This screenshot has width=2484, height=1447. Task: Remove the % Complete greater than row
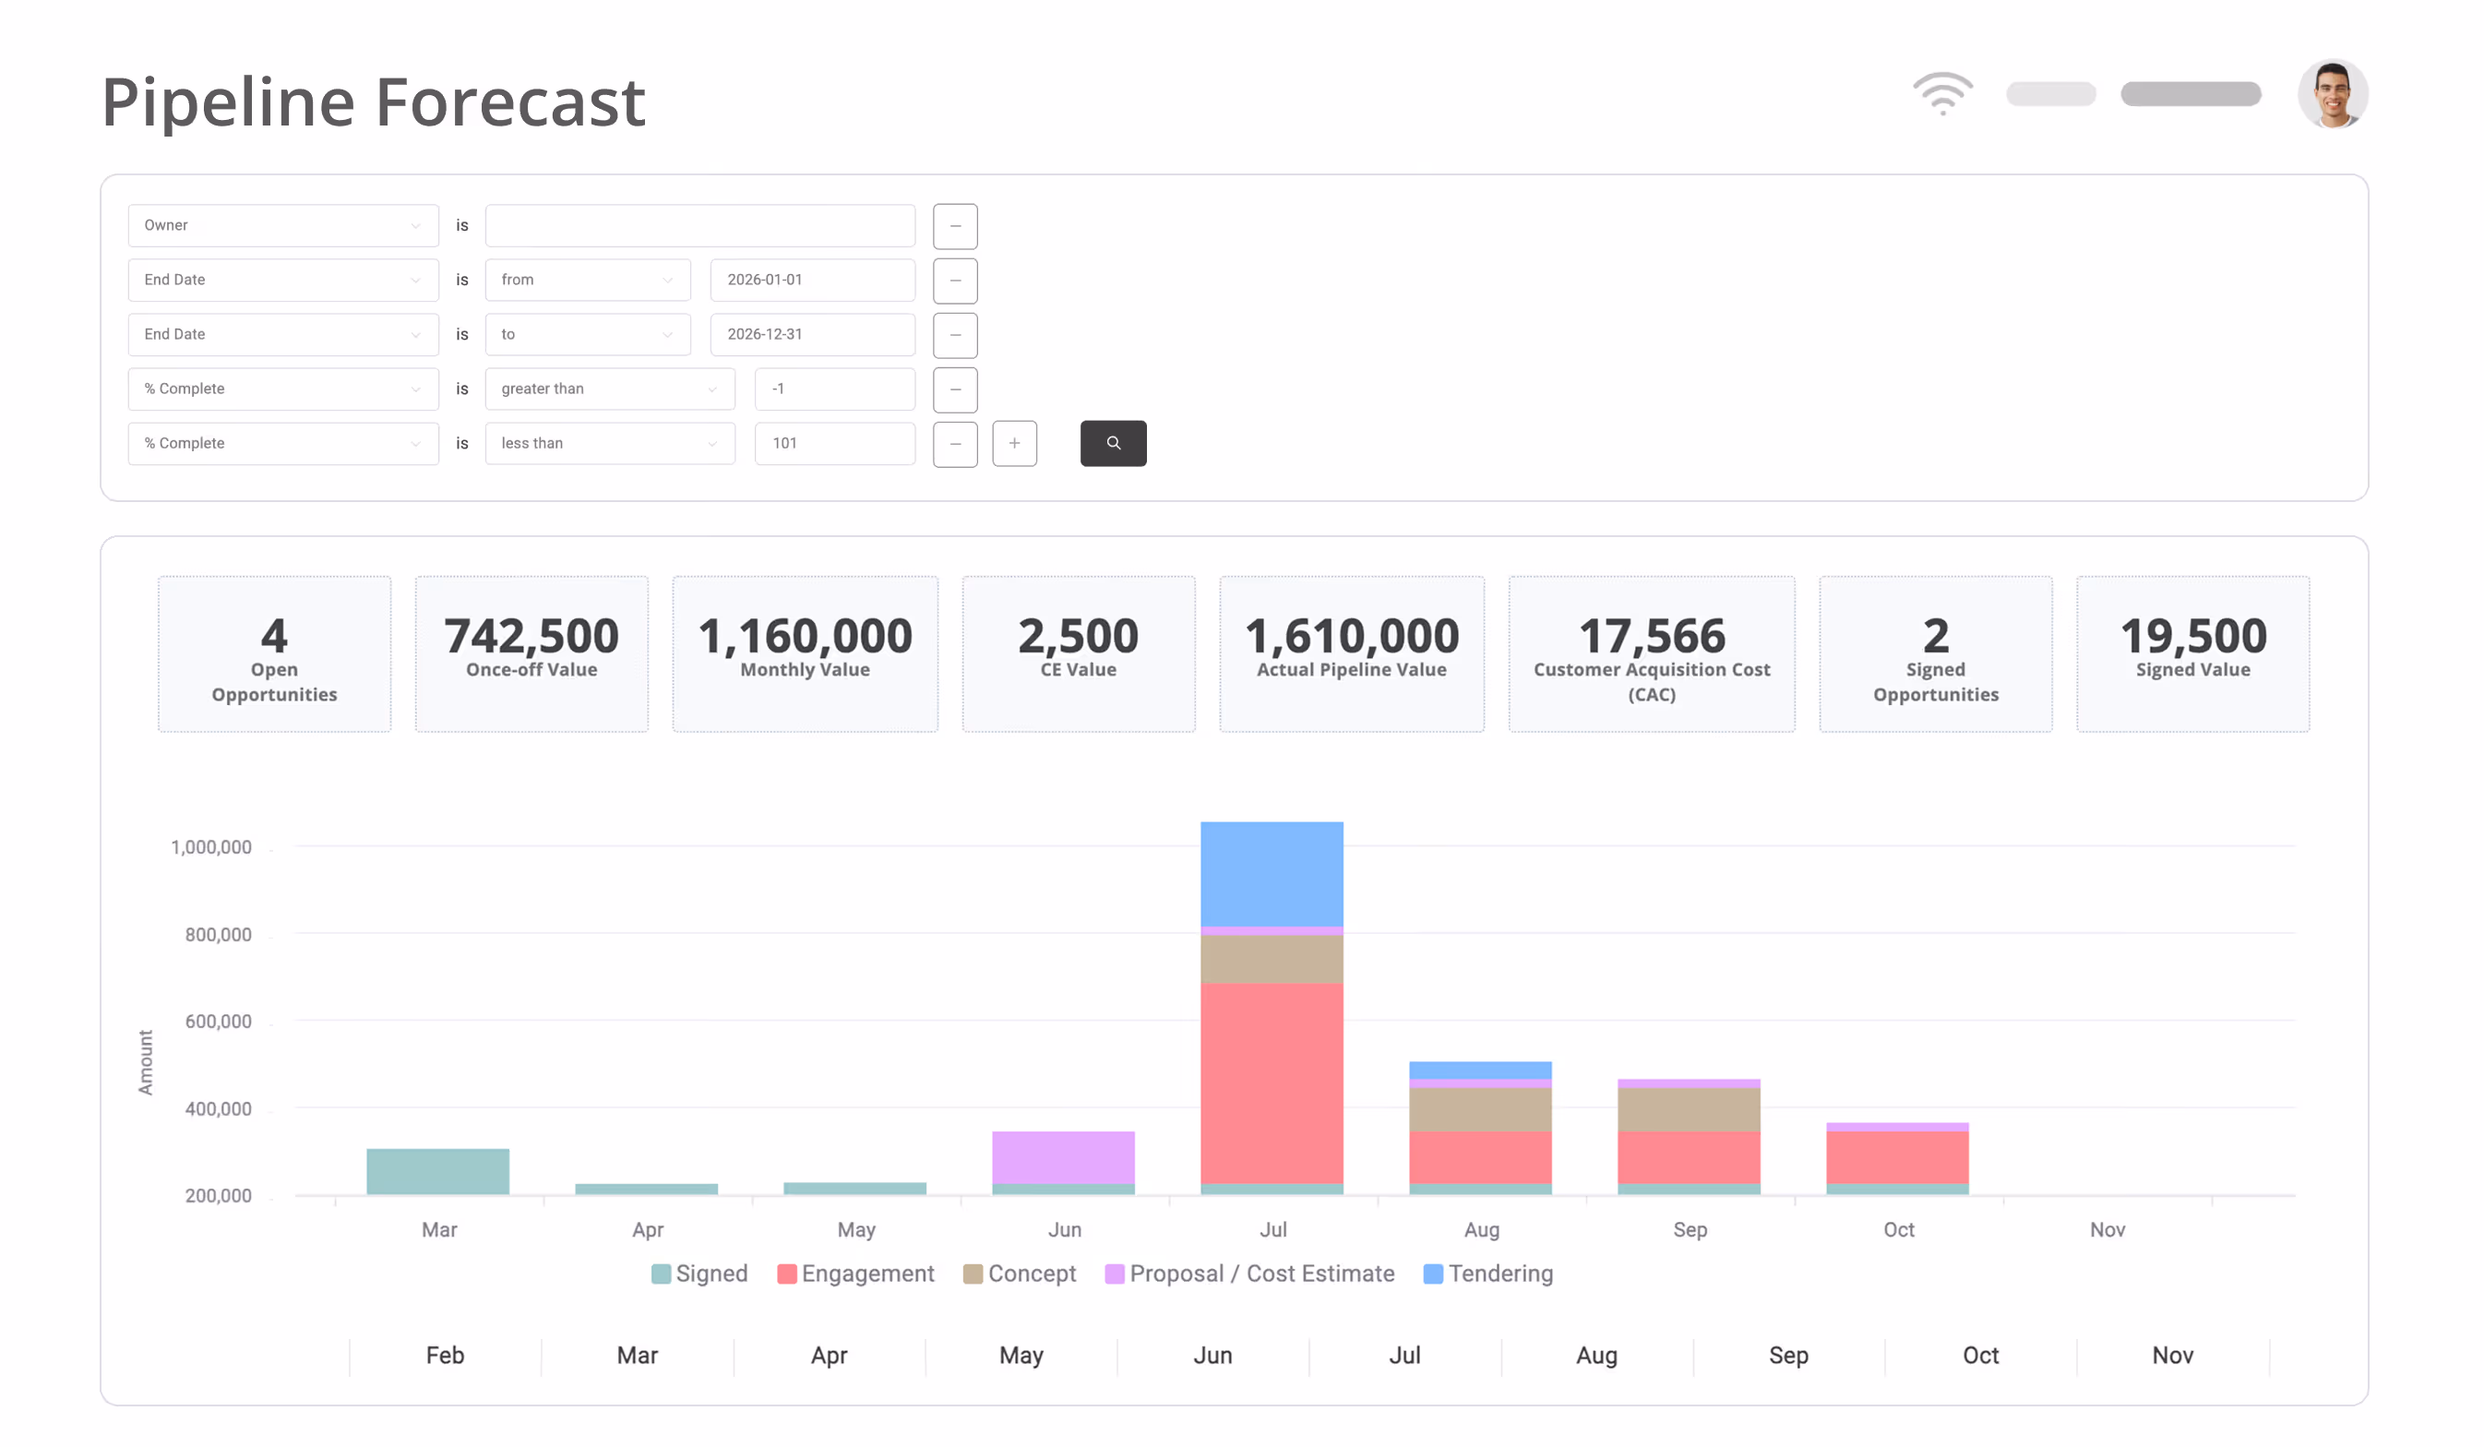click(955, 389)
